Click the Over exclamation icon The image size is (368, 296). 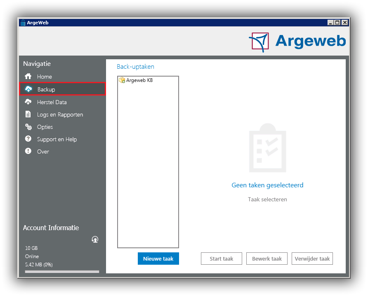pyautogui.click(x=28, y=151)
